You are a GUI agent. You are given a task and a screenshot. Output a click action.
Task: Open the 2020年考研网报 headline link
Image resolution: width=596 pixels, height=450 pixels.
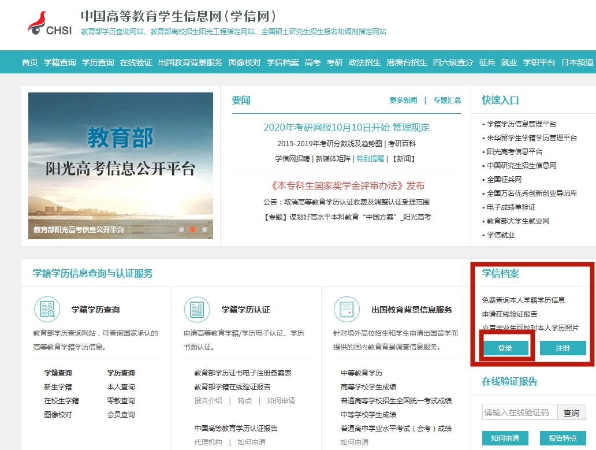point(347,128)
